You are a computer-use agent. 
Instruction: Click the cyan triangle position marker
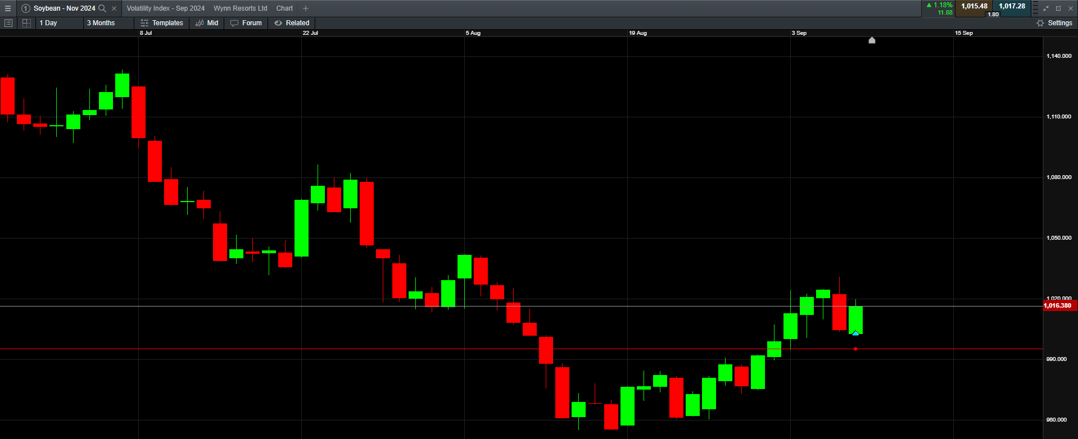pos(855,333)
